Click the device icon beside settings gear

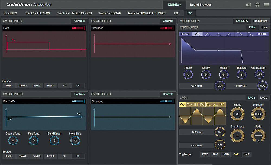[248, 5]
